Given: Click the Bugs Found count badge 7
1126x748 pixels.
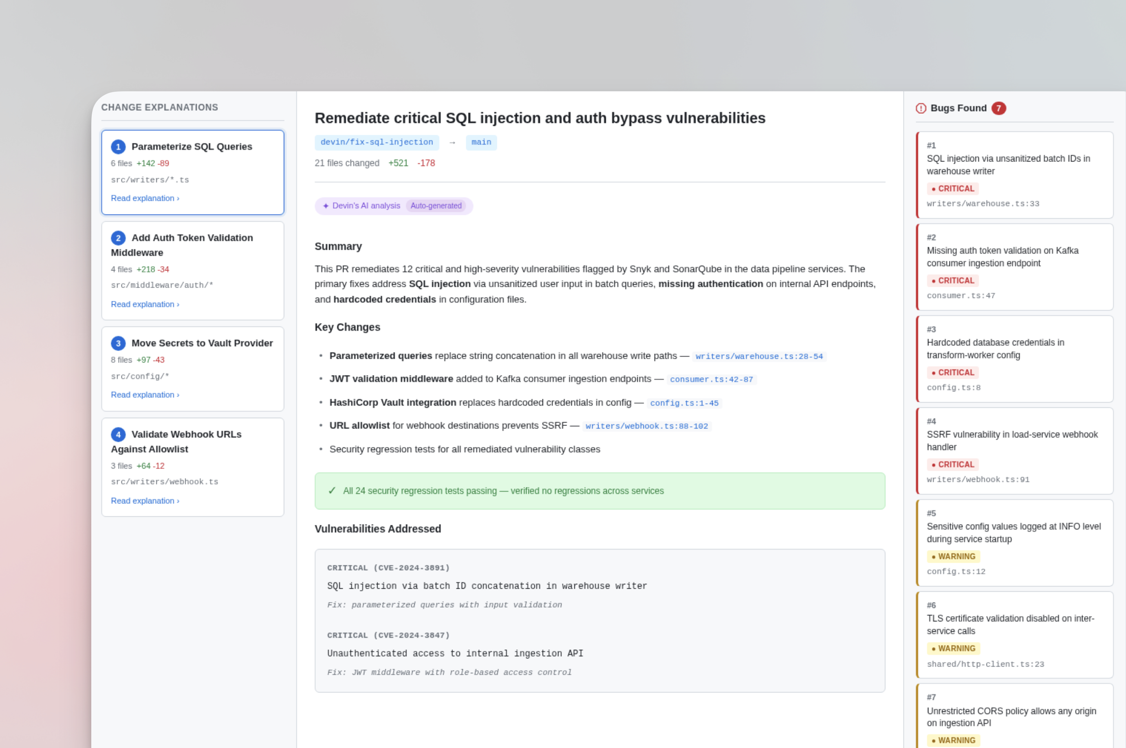Looking at the screenshot, I should click(998, 108).
